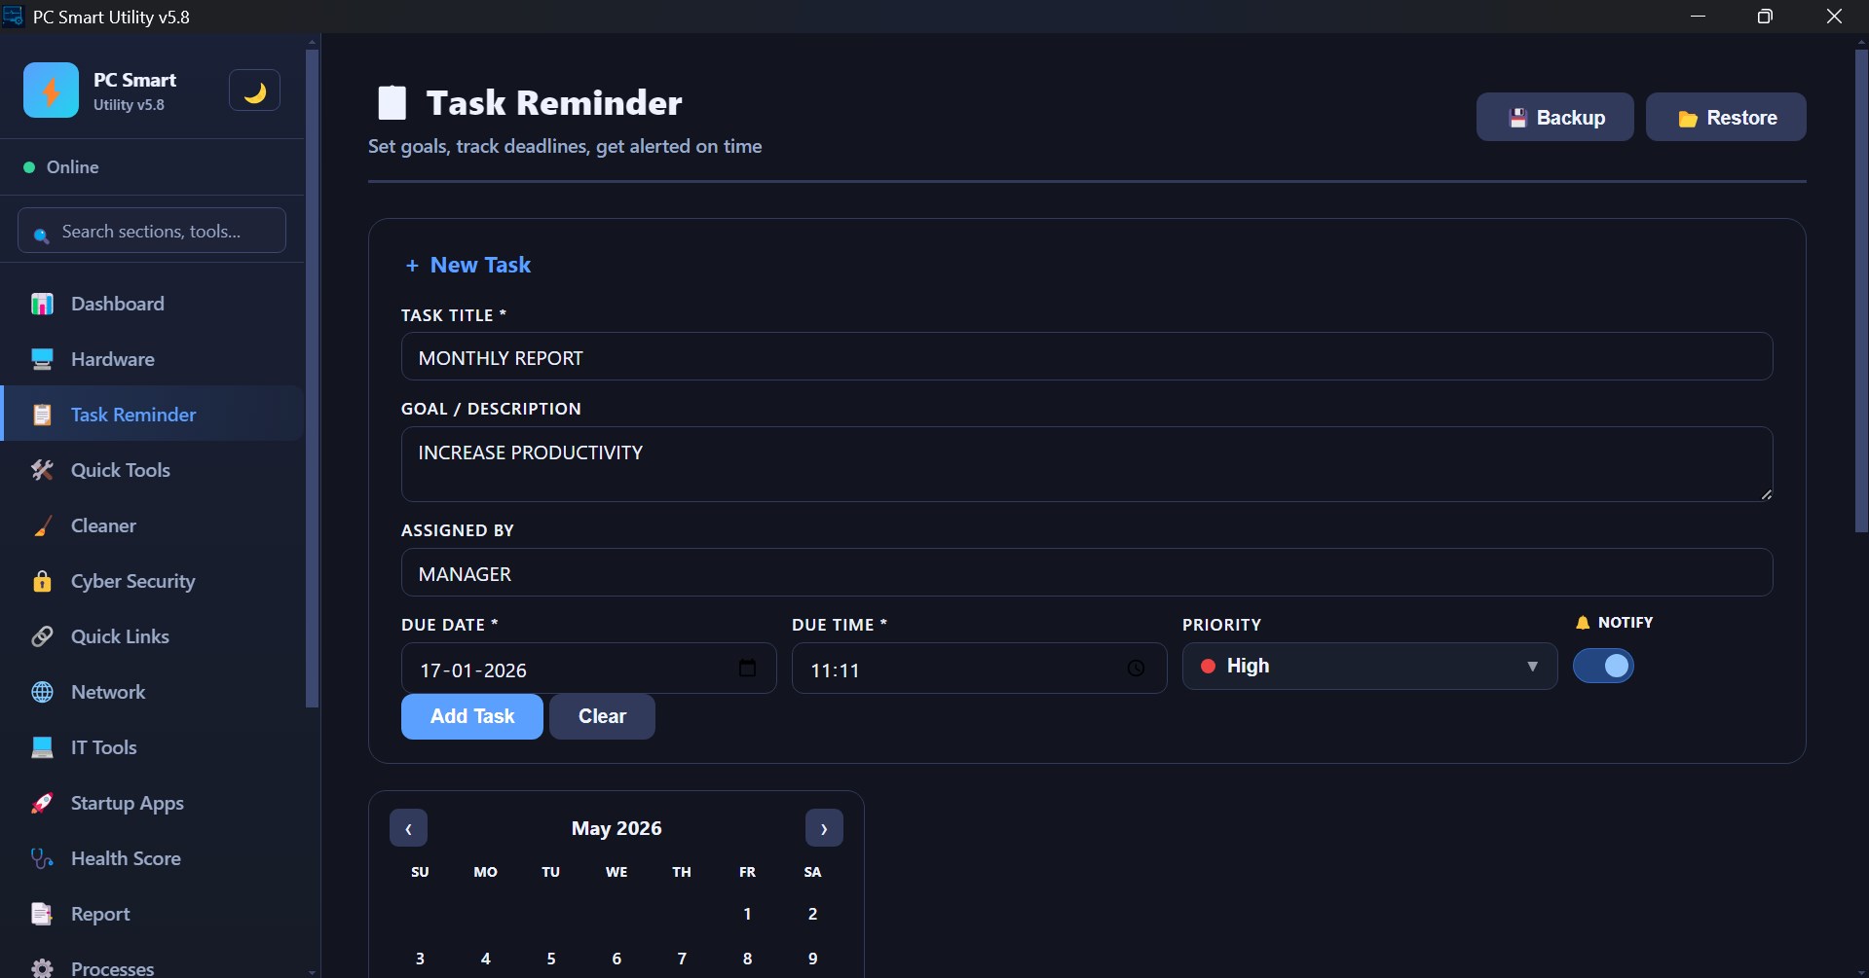1869x978 pixels.
Task: Click the sidebar vertical scrollbar
Action: 312,378
